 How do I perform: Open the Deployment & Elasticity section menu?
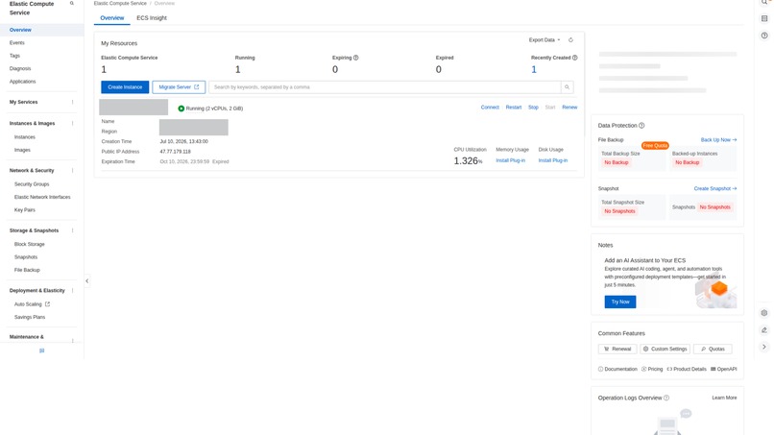click(x=73, y=291)
